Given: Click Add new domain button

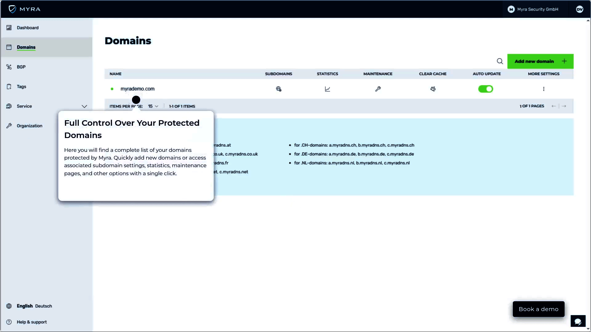Looking at the screenshot, I should (540, 61).
